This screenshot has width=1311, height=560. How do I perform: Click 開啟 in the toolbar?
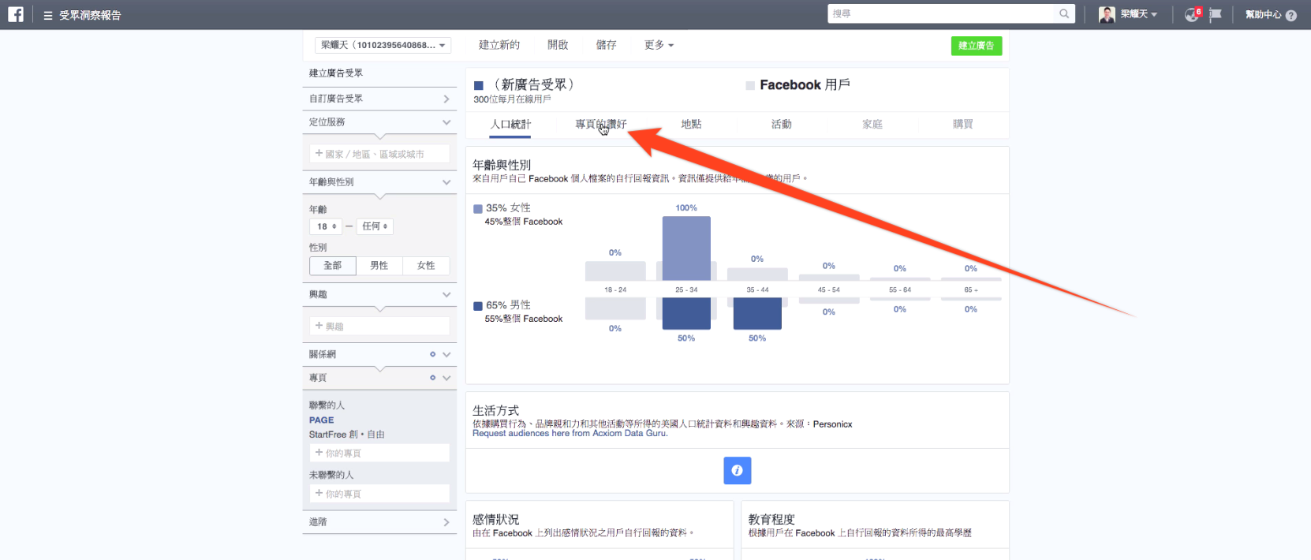click(x=558, y=45)
